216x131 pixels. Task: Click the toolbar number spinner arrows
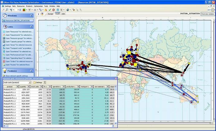tap(20, 10)
